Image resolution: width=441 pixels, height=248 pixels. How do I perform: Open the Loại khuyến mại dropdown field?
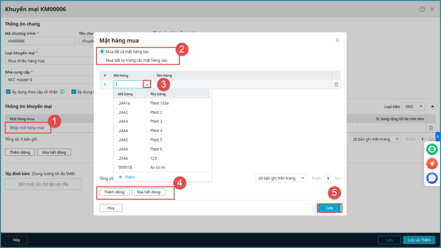(50, 60)
